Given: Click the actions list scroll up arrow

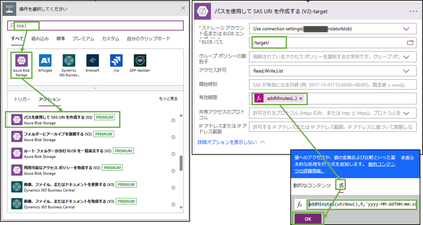Looking at the screenshot, I should pyautogui.click(x=182, y=116).
